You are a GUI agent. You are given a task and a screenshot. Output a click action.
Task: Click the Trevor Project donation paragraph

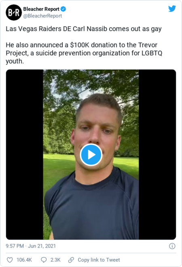pos(84,53)
